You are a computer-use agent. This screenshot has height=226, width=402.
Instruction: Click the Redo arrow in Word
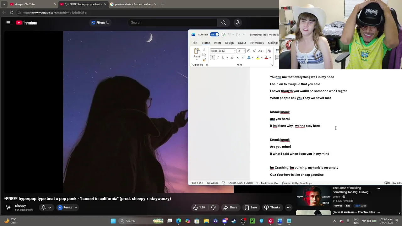click(238, 35)
